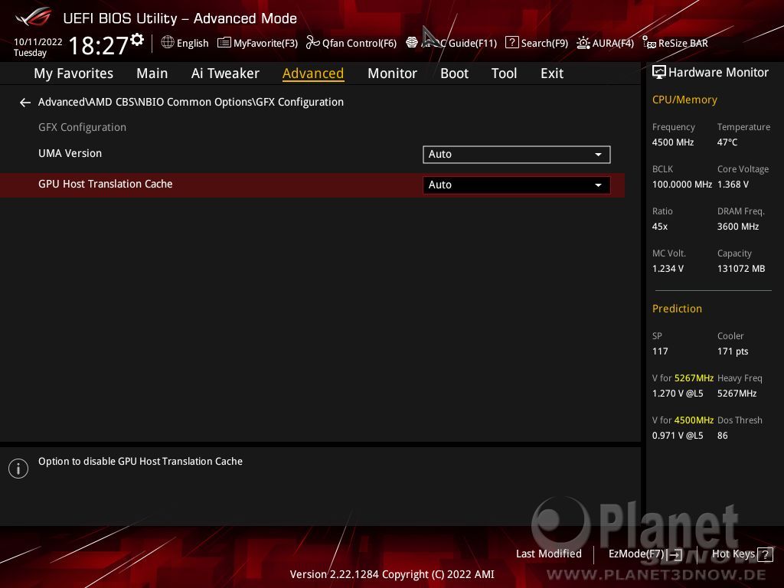The height and width of the screenshot is (588, 784).
Task: Click the voltage value 0.971 V @L5
Action: 678,436
